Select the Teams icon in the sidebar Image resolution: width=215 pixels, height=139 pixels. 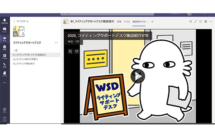(5, 39)
